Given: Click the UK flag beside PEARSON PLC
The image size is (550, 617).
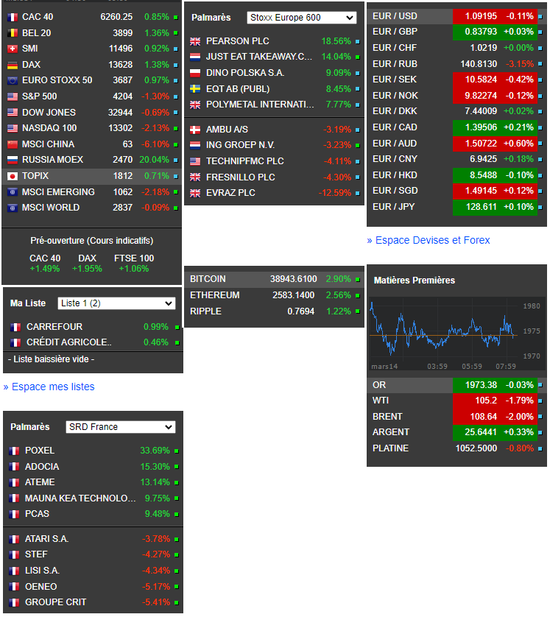Looking at the screenshot, I should pyautogui.click(x=195, y=41).
